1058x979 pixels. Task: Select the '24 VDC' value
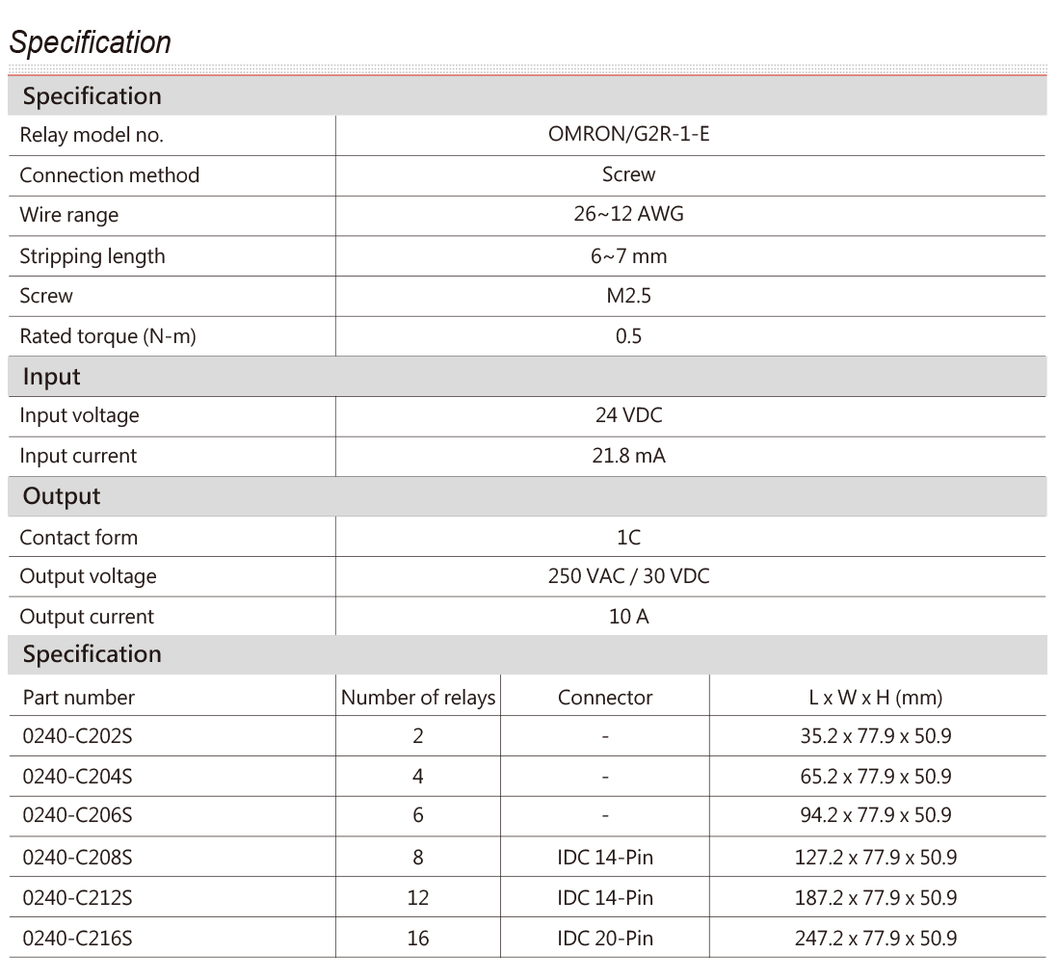[x=628, y=415]
